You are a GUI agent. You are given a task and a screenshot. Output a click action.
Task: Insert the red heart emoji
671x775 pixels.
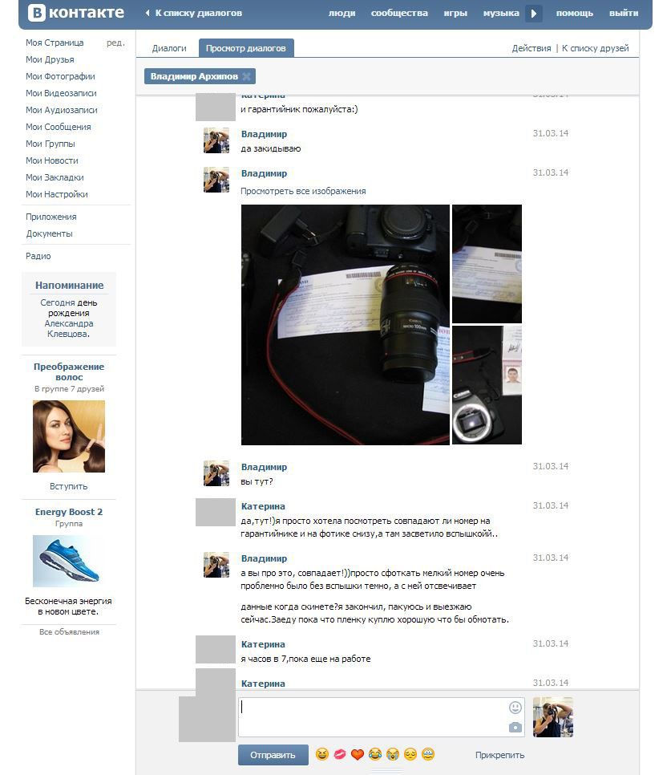(358, 755)
